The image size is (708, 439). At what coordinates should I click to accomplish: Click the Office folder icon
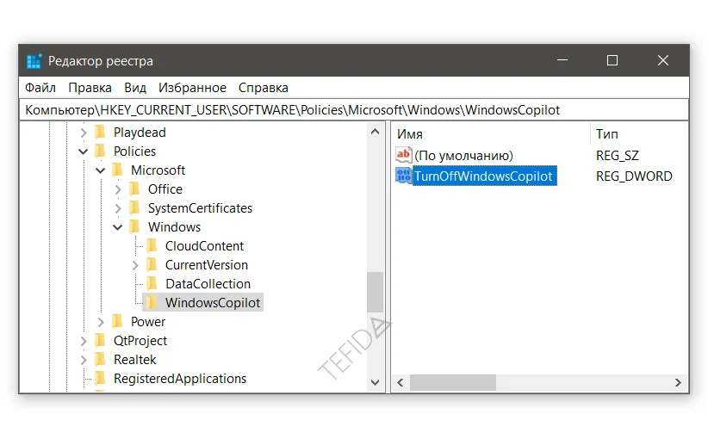tap(134, 189)
